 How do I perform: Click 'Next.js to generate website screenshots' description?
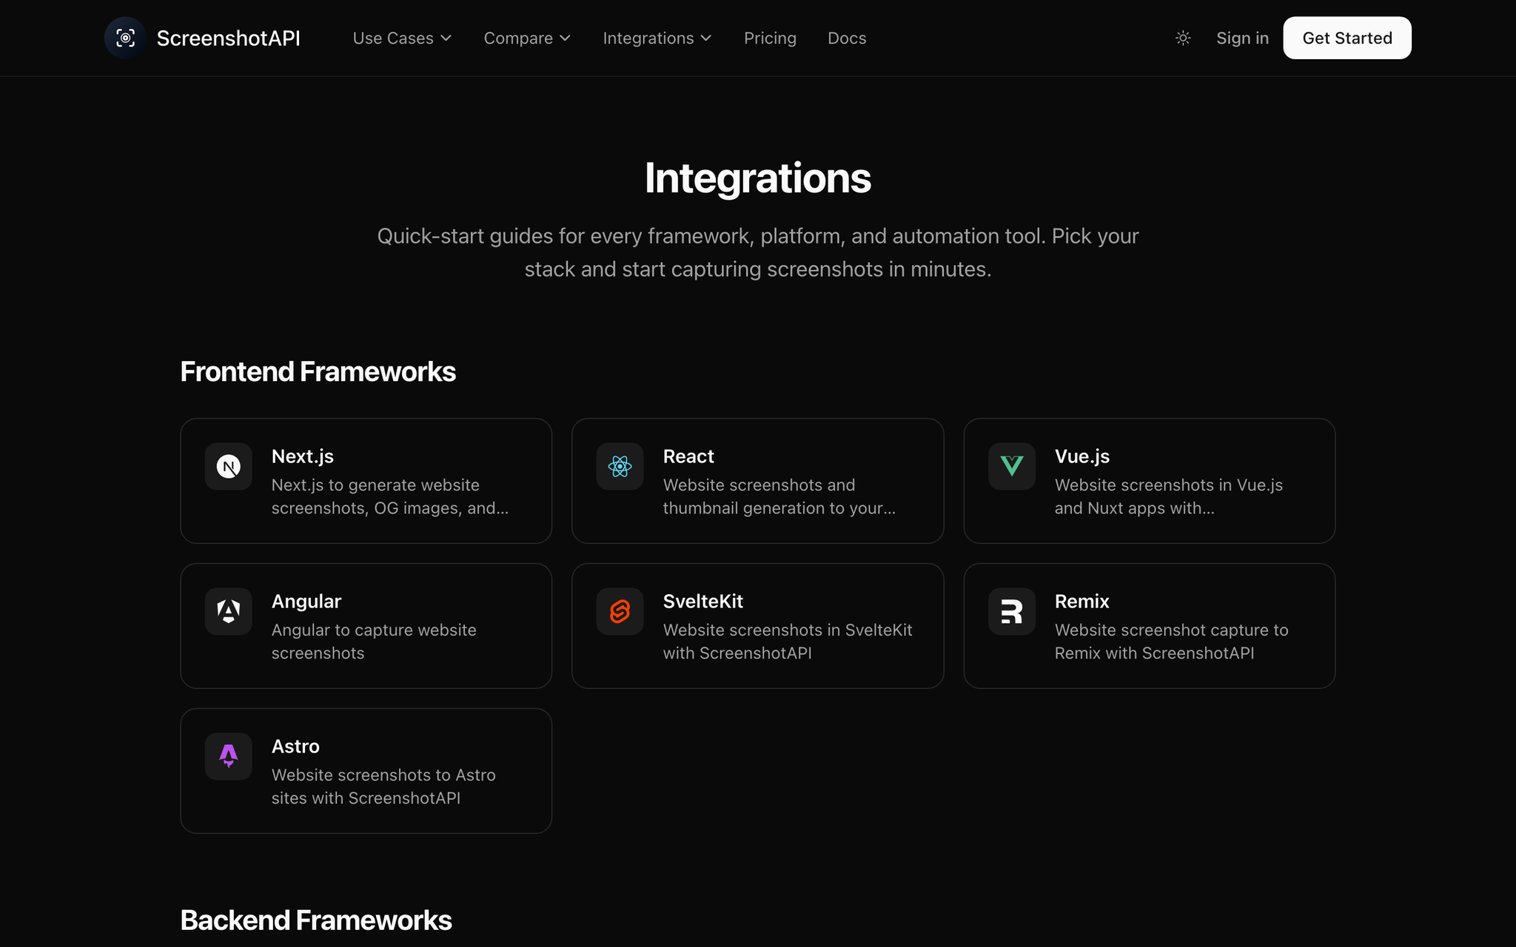390,496
